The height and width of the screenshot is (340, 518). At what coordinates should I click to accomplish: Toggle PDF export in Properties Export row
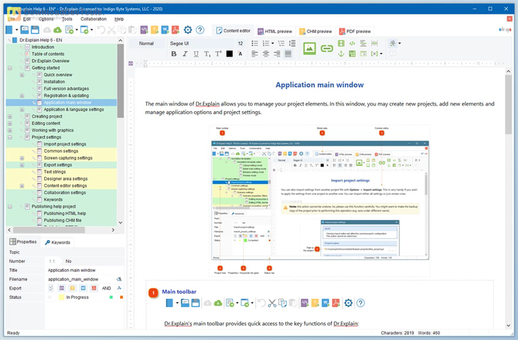pos(94,288)
